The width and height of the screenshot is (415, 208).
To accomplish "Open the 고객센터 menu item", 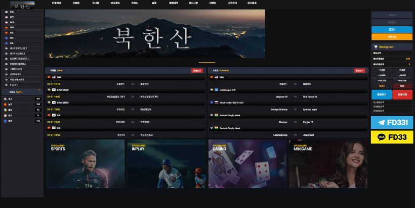I will click(x=232, y=3).
